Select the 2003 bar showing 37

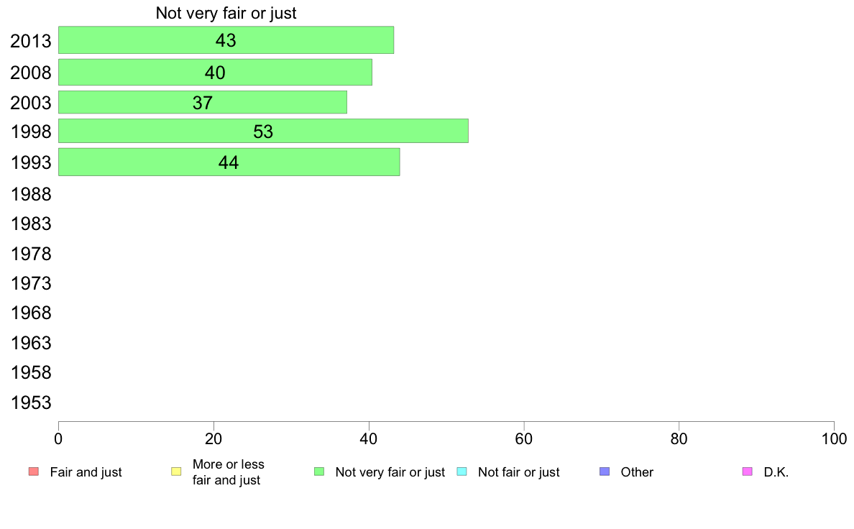[203, 102]
